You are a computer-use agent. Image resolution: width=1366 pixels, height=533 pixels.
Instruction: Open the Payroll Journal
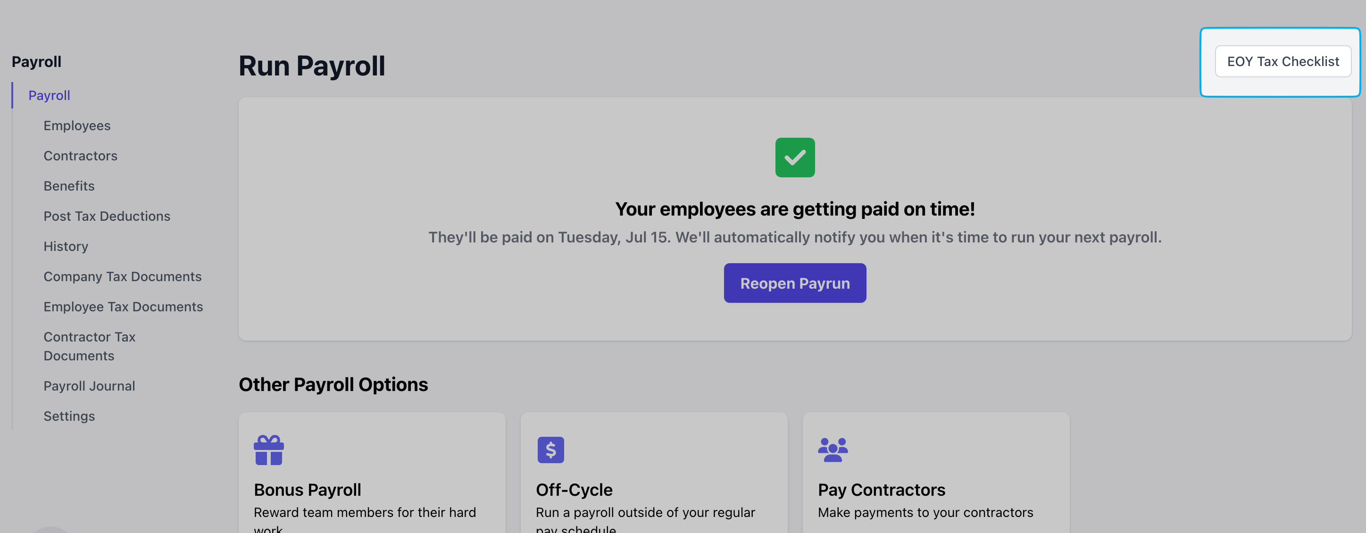point(89,386)
